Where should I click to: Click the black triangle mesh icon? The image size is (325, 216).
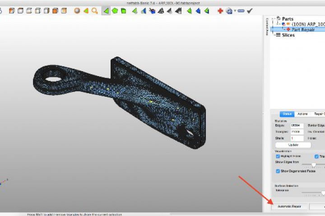[161, 11]
